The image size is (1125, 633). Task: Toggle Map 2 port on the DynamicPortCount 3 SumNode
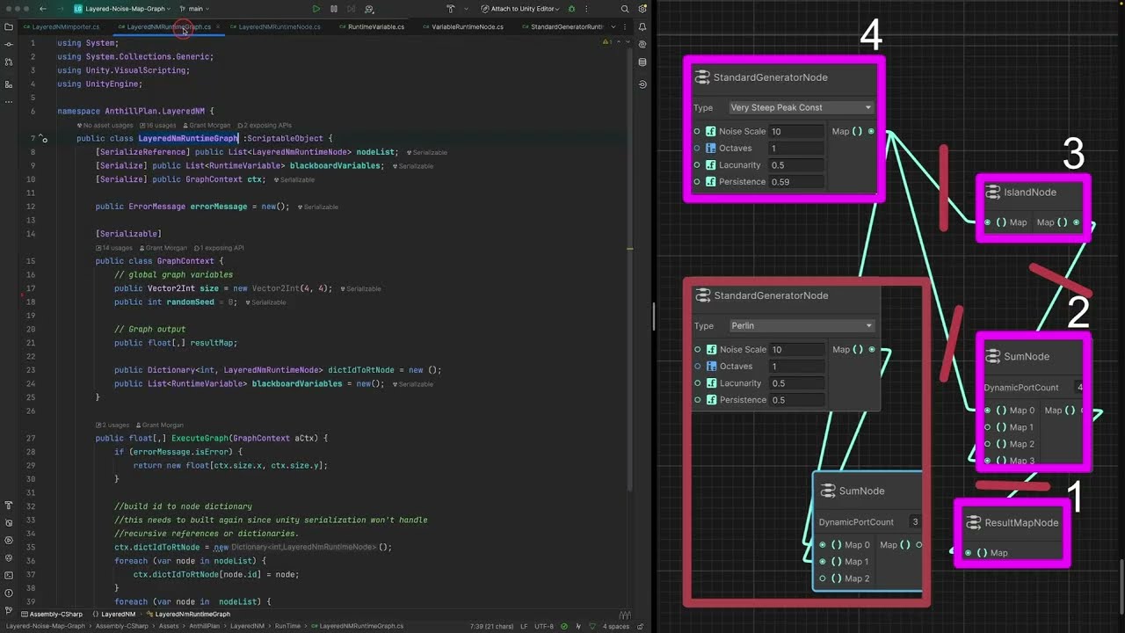(x=823, y=578)
